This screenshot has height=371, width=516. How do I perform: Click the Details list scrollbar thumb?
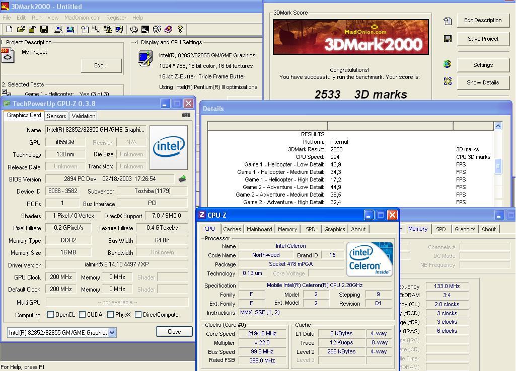pyautogui.click(x=498, y=166)
